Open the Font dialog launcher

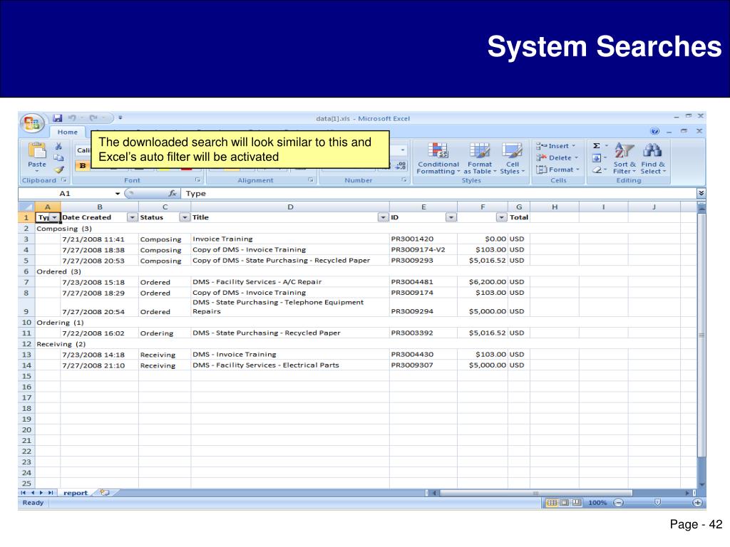(x=198, y=180)
